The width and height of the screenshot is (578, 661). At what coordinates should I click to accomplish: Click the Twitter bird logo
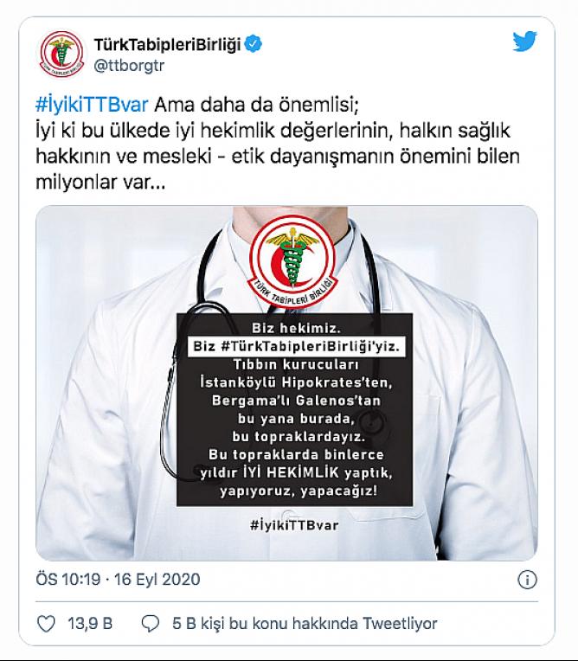point(525,42)
